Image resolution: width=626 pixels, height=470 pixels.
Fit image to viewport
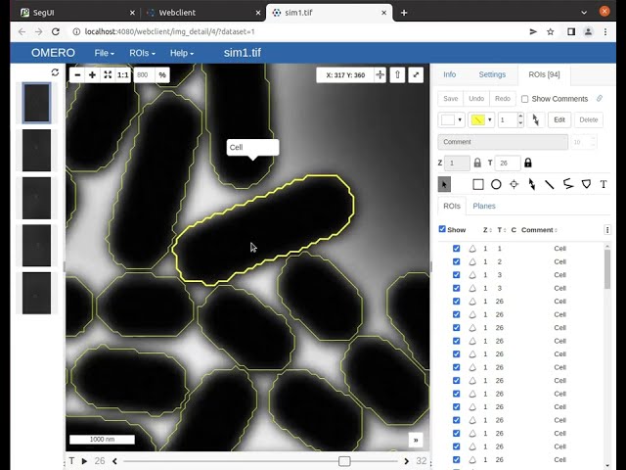(108, 74)
